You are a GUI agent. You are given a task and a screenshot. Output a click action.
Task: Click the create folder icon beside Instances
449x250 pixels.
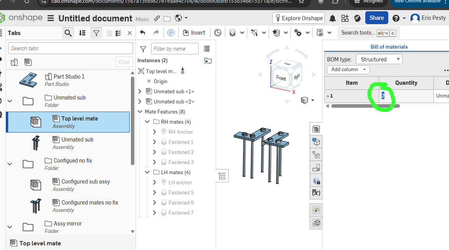tap(208, 60)
